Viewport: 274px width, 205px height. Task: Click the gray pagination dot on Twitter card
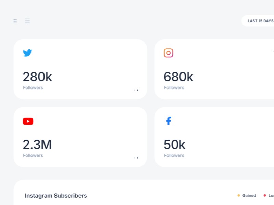coord(134,90)
